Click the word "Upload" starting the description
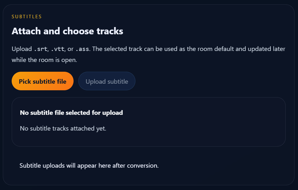The image size is (298, 190). pos(21,49)
